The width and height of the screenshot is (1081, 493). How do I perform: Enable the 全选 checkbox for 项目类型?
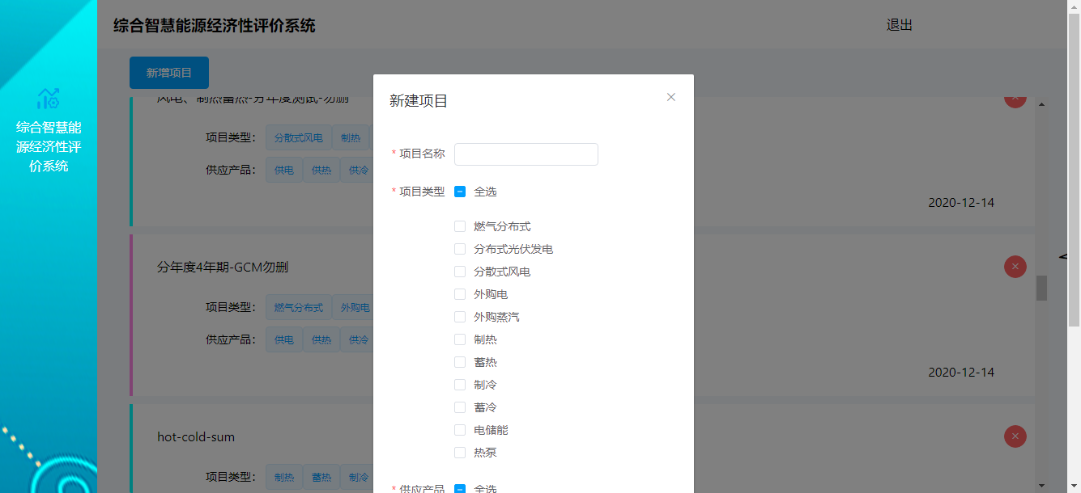[x=460, y=192]
